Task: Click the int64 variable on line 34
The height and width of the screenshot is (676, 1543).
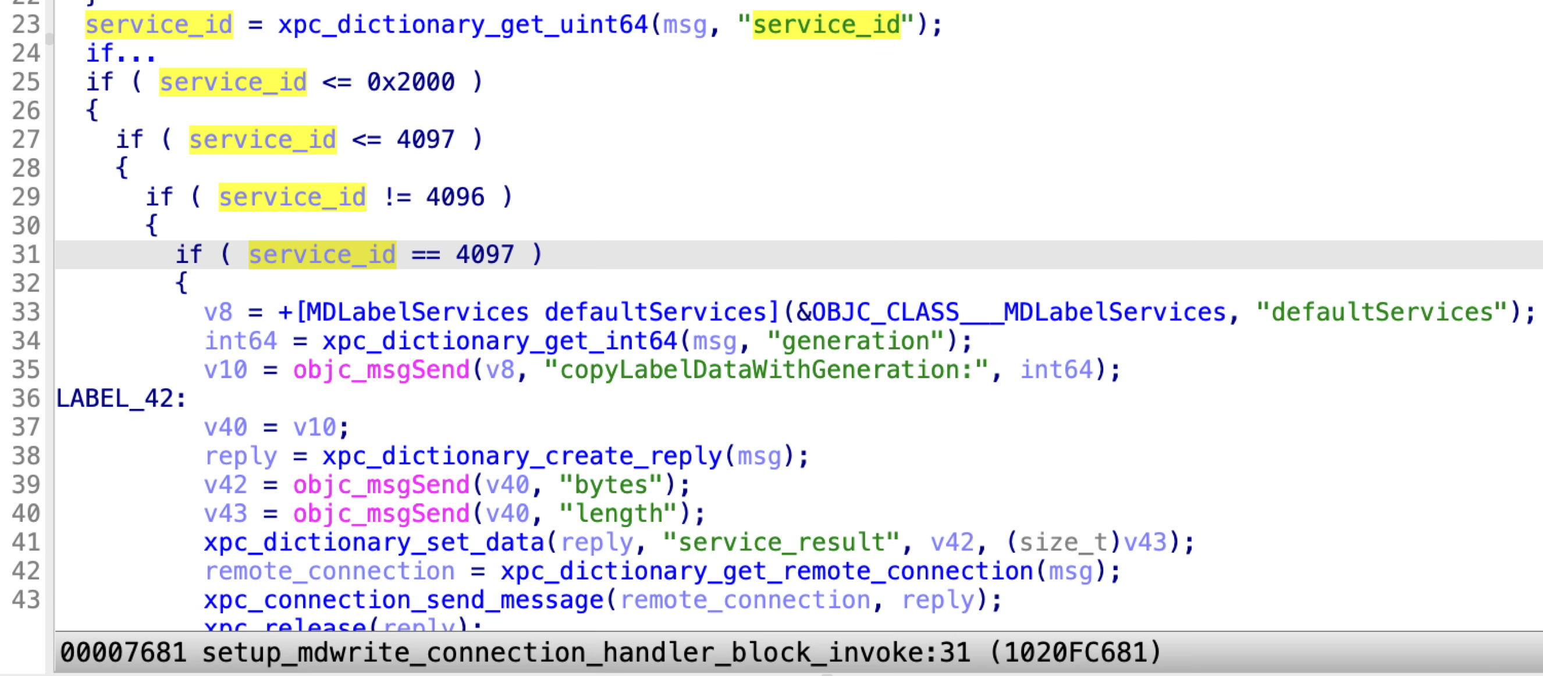Action: (x=241, y=341)
